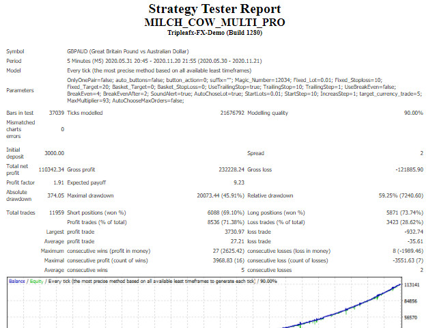Click the Average profit trade value 27.21

pos(238,241)
